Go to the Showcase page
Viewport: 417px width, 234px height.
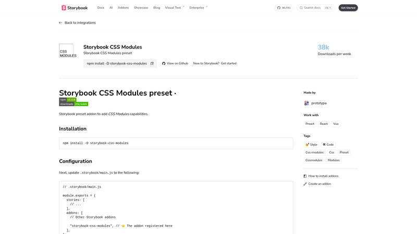pos(141,8)
